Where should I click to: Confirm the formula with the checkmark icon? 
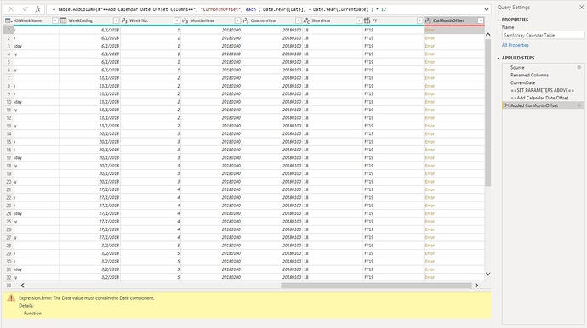[25, 9]
